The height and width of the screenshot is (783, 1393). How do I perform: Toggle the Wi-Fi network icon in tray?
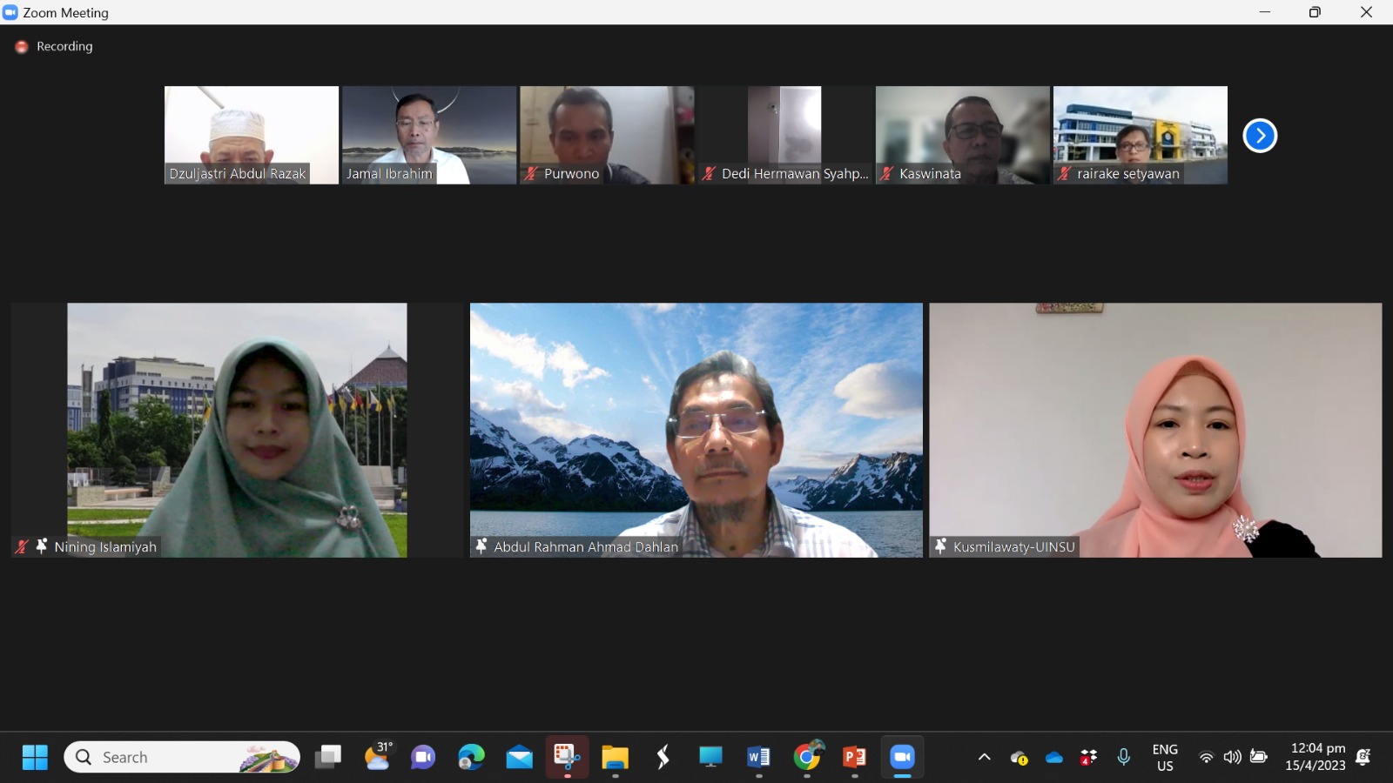(x=1206, y=757)
